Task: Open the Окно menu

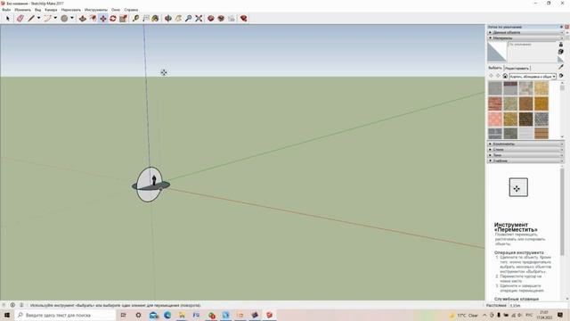Action: (116, 10)
